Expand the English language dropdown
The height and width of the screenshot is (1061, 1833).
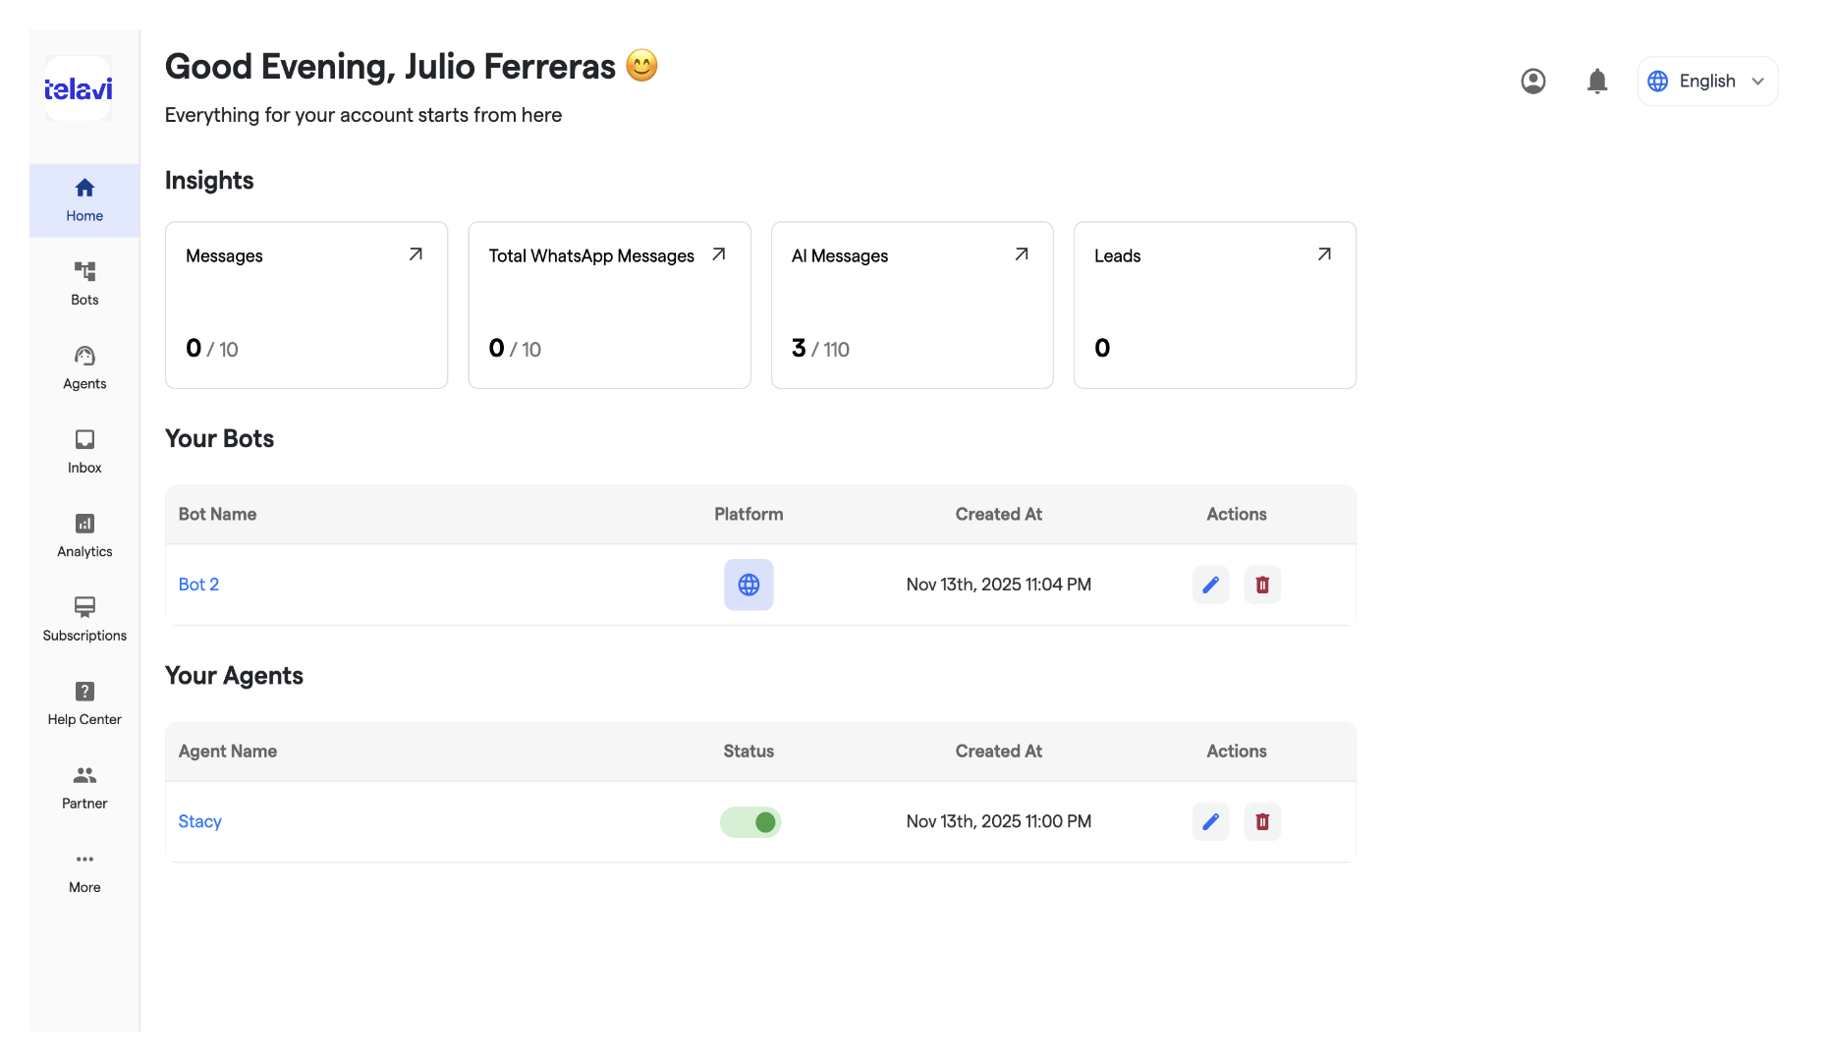click(1707, 81)
